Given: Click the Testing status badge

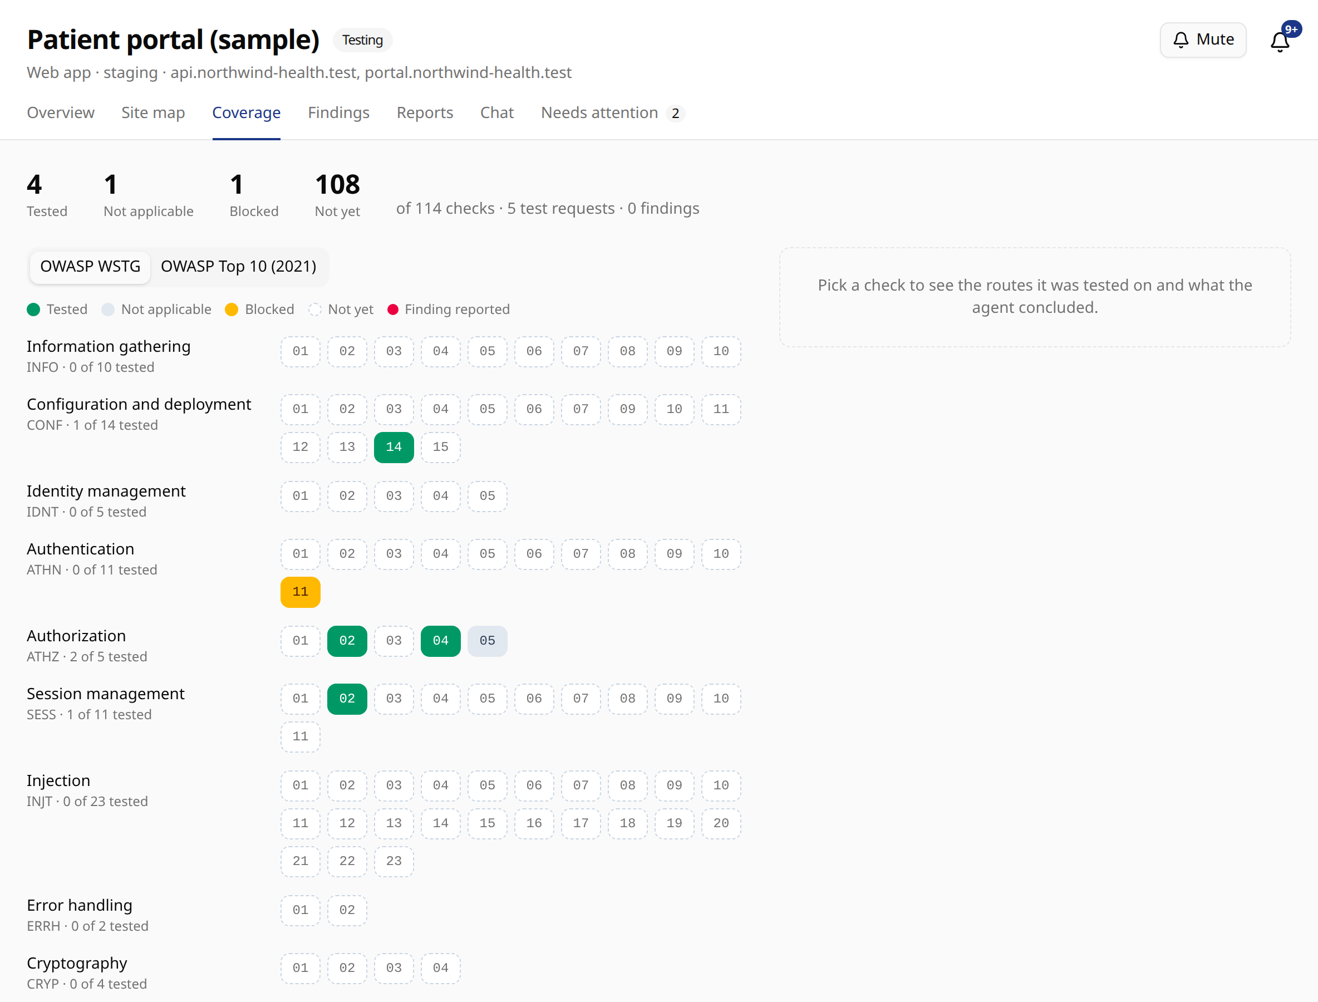Looking at the screenshot, I should click(362, 40).
